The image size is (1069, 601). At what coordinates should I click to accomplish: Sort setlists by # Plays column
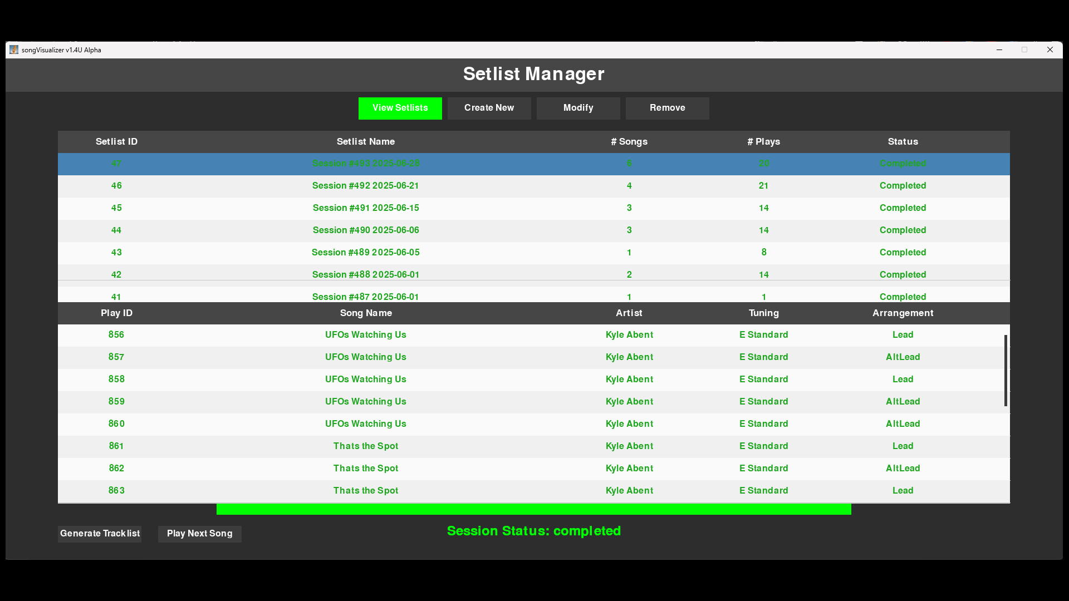pyautogui.click(x=763, y=142)
